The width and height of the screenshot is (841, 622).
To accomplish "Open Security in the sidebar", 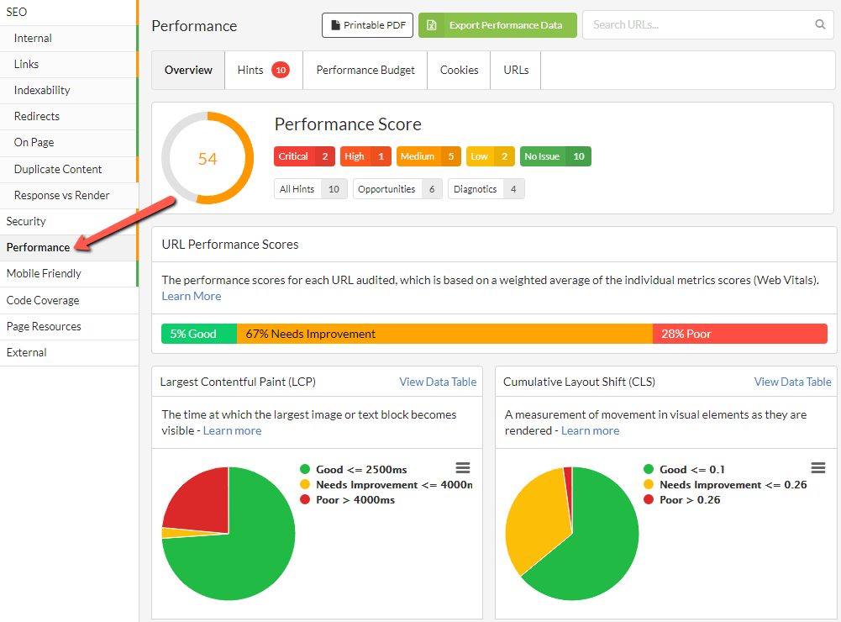I will pyautogui.click(x=69, y=221).
